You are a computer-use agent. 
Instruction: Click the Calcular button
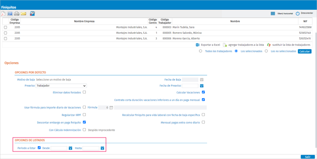(305, 51)
